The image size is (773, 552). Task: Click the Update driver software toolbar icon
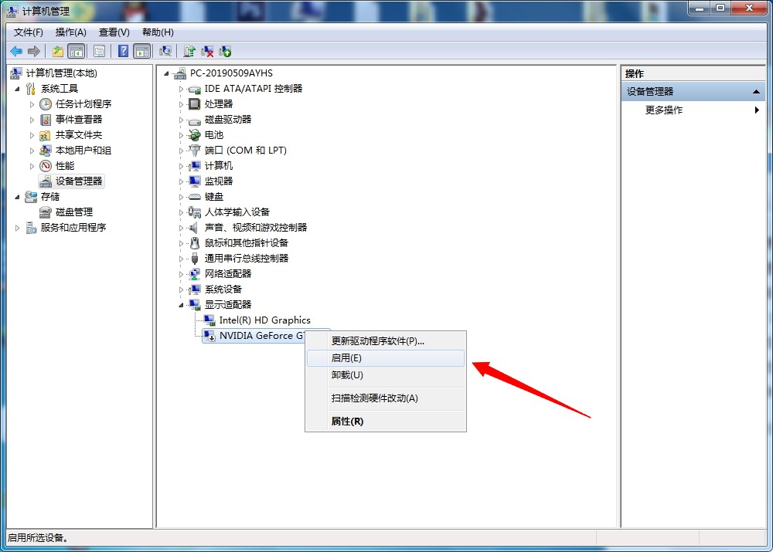point(189,51)
